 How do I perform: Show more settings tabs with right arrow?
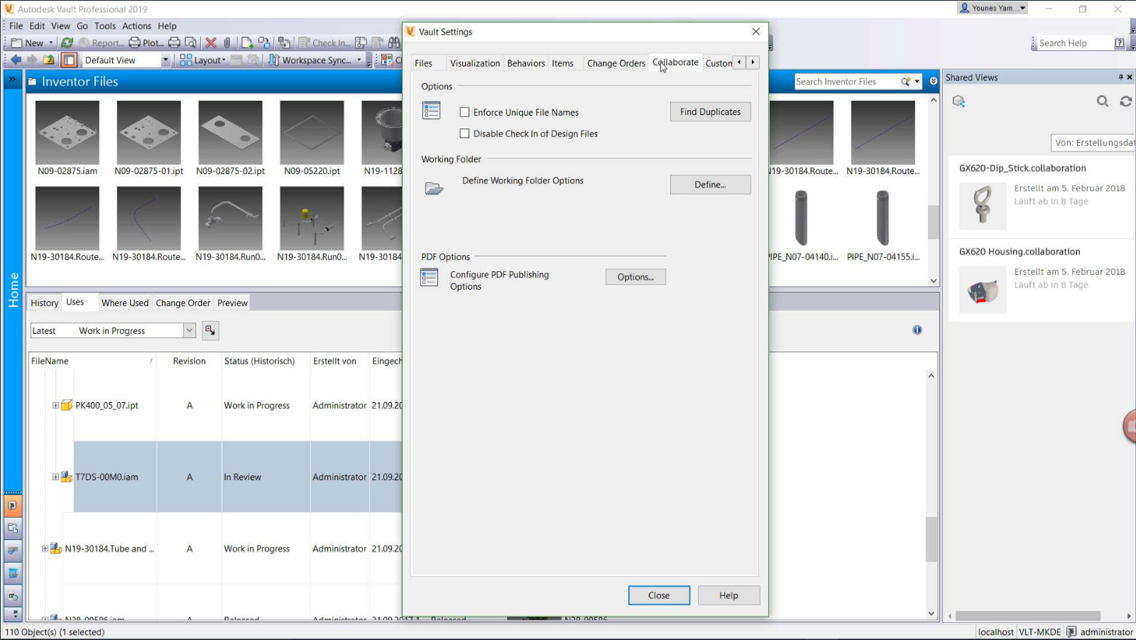[x=753, y=63]
